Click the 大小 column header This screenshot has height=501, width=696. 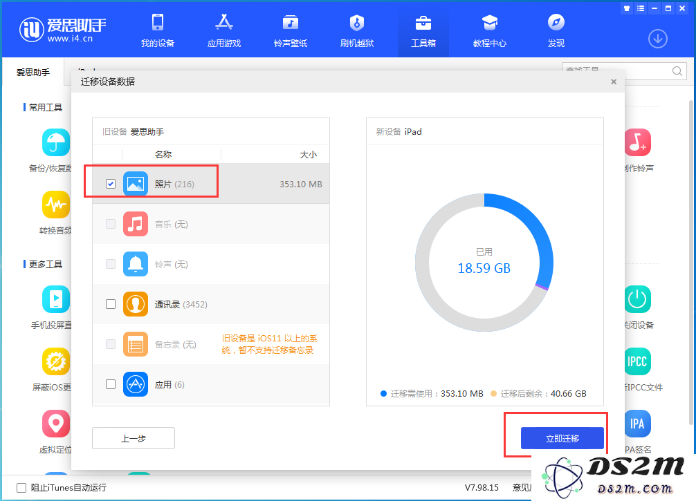[308, 154]
